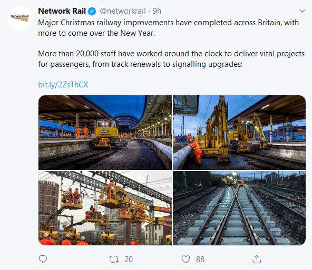Click the like count 88

point(200,259)
